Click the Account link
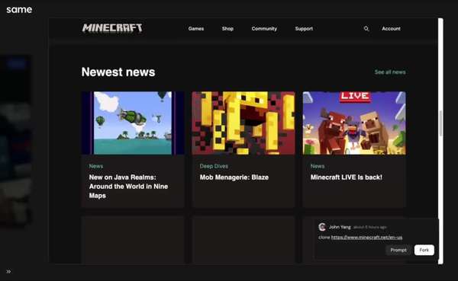The width and height of the screenshot is (458, 281). (x=391, y=29)
